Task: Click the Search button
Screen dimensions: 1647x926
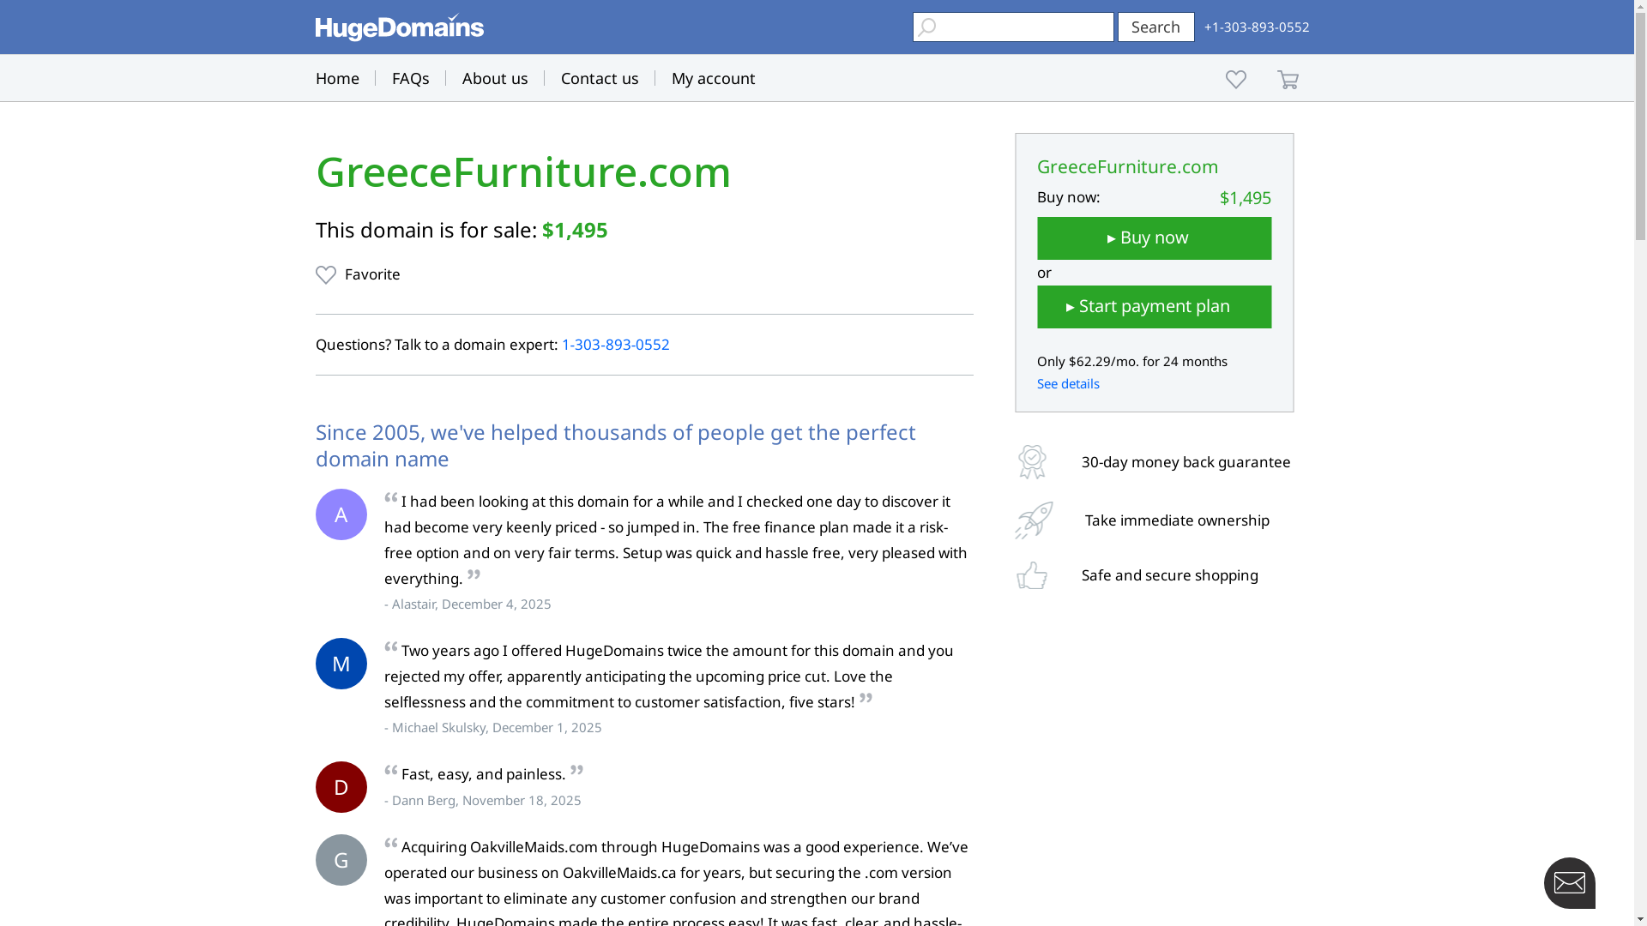Action: click(x=1155, y=27)
